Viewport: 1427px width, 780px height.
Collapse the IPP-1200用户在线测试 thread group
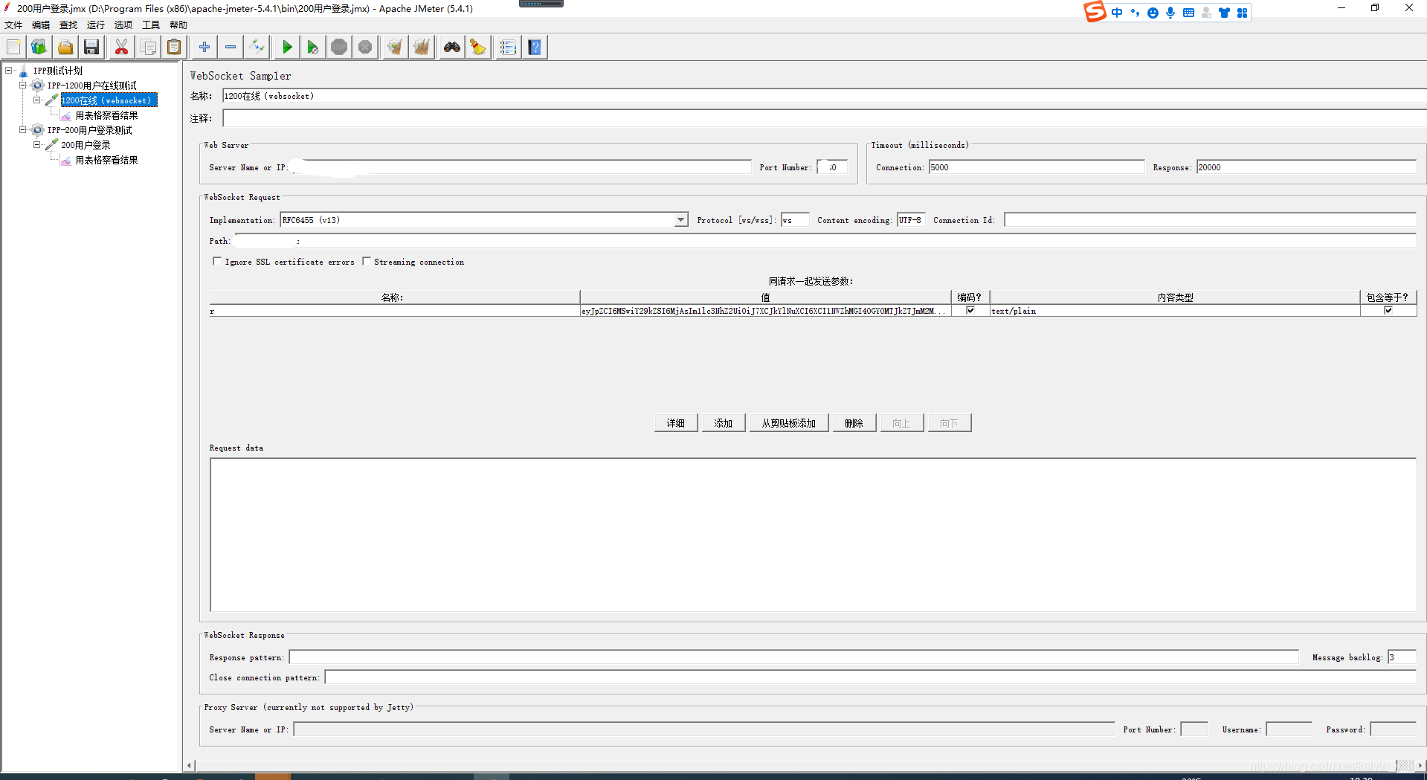(23, 86)
